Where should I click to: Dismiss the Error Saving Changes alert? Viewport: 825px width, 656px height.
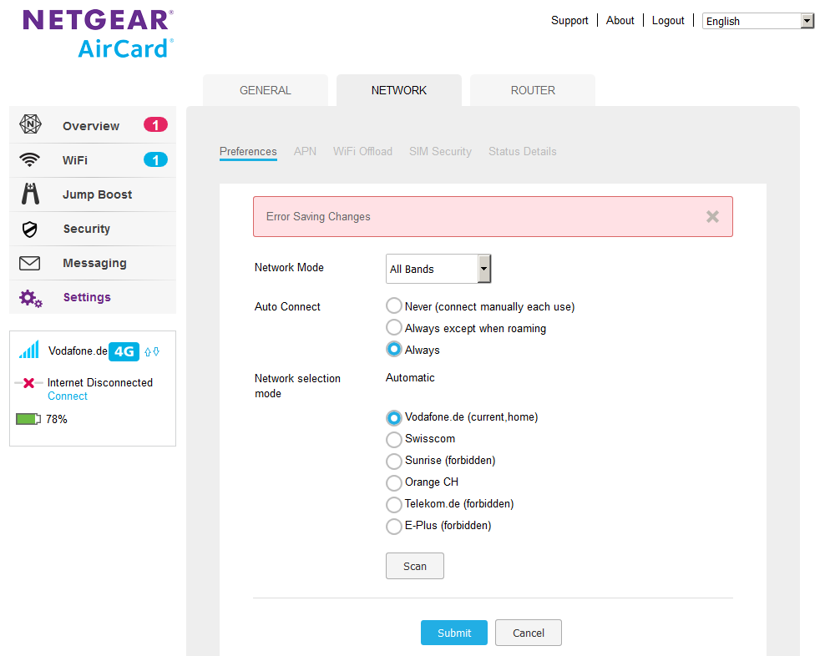712,217
